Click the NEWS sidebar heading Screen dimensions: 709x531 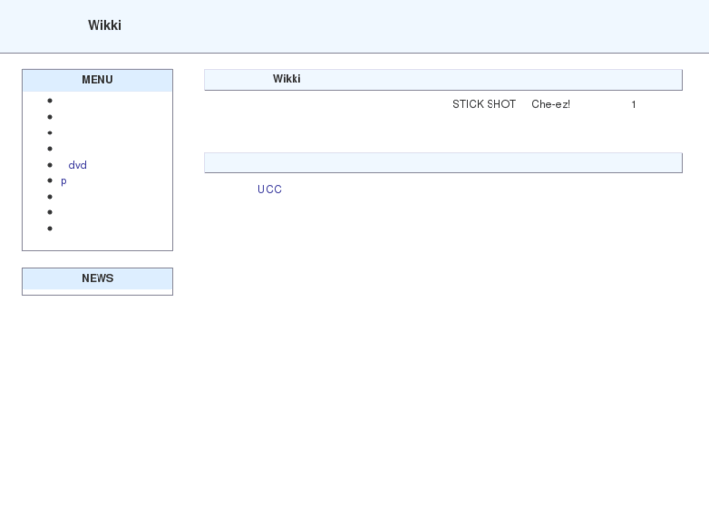[x=98, y=278]
